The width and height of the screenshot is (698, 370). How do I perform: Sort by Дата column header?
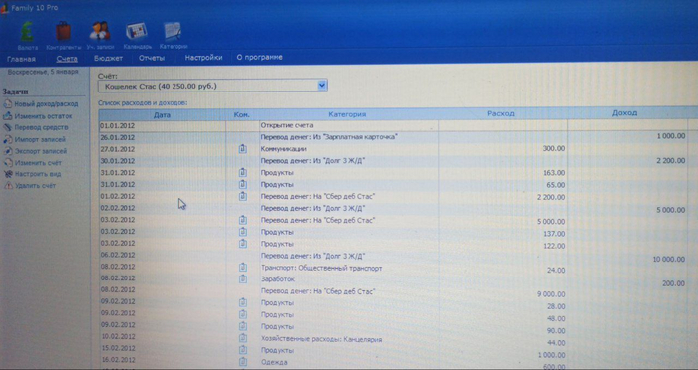pos(162,114)
